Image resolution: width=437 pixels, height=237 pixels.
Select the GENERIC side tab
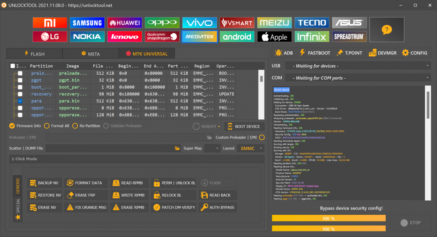(x=18, y=186)
